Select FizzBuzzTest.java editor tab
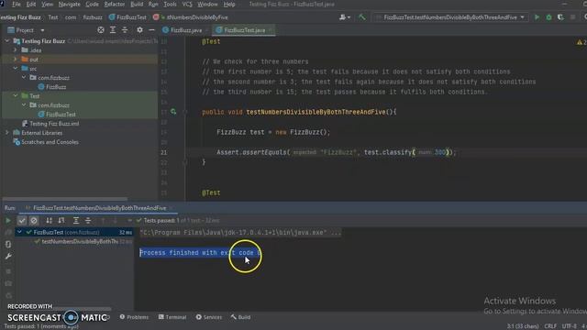 pos(244,30)
